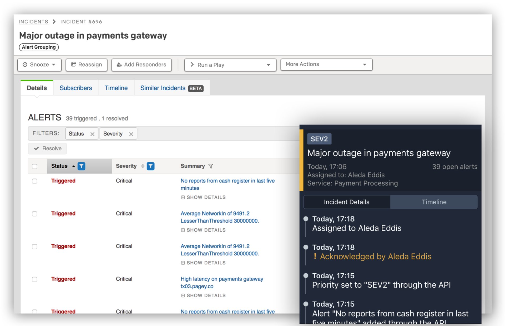The height and width of the screenshot is (326, 505).
Task: Click the Status ascending sort arrow
Action: pyautogui.click(x=74, y=166)
